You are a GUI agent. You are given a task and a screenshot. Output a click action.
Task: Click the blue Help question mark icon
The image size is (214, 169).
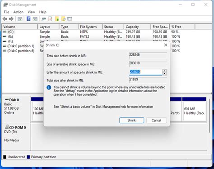click(28, 19)
